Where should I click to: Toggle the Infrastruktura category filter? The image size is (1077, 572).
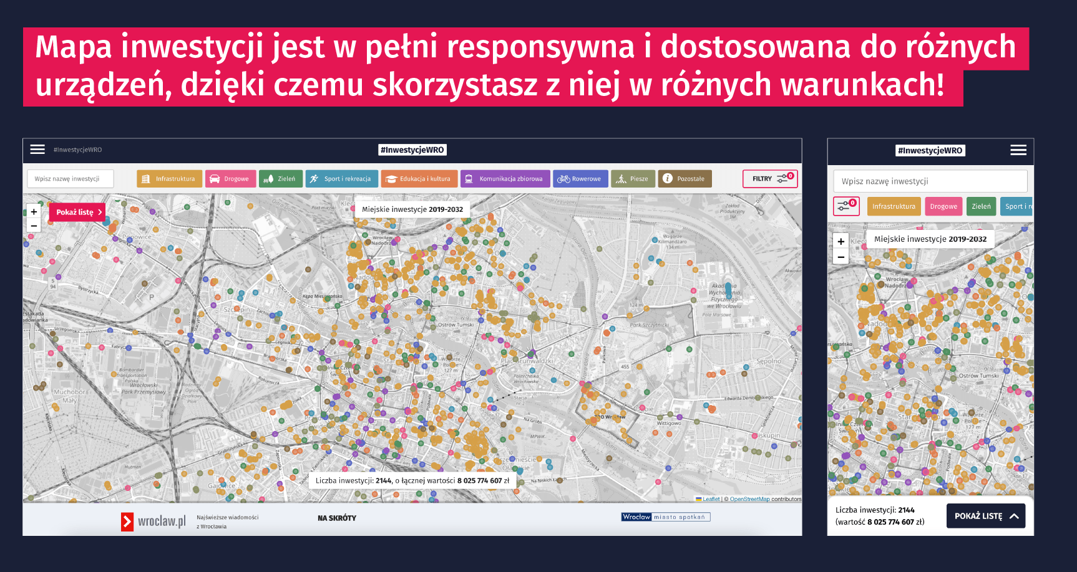coord(169,179)
